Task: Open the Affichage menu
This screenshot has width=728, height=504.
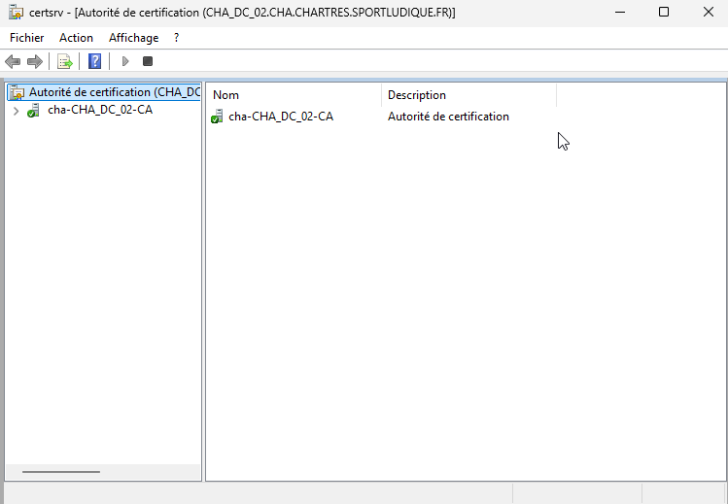Action: point(133,38)
